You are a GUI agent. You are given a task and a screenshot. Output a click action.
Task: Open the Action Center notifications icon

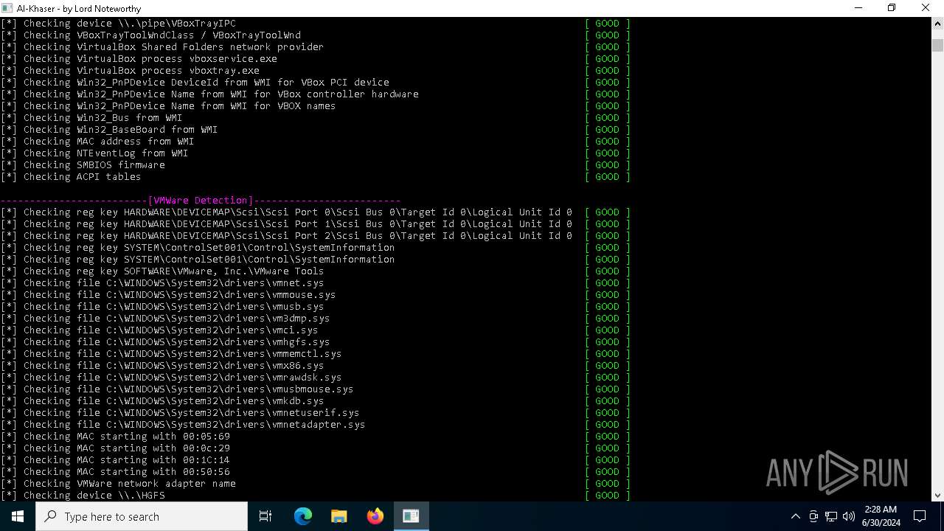[920, 516]
